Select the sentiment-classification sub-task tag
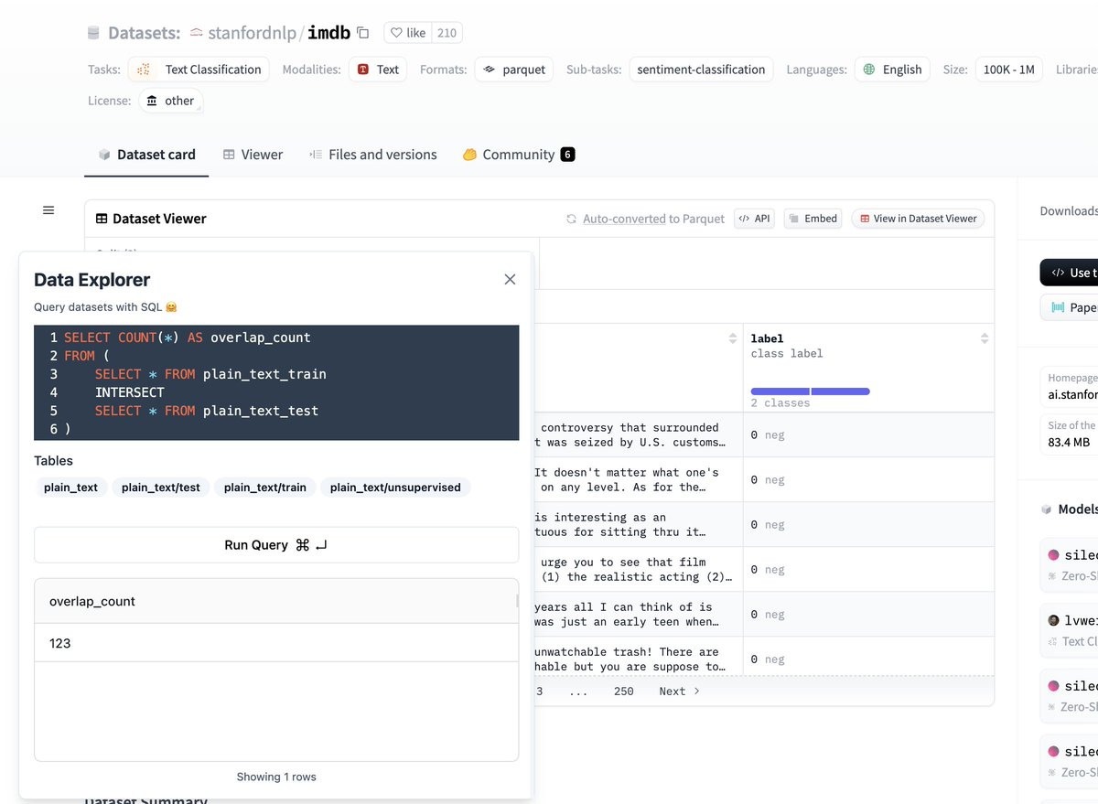Viewport: 1098px width, 804px height. 701,70
